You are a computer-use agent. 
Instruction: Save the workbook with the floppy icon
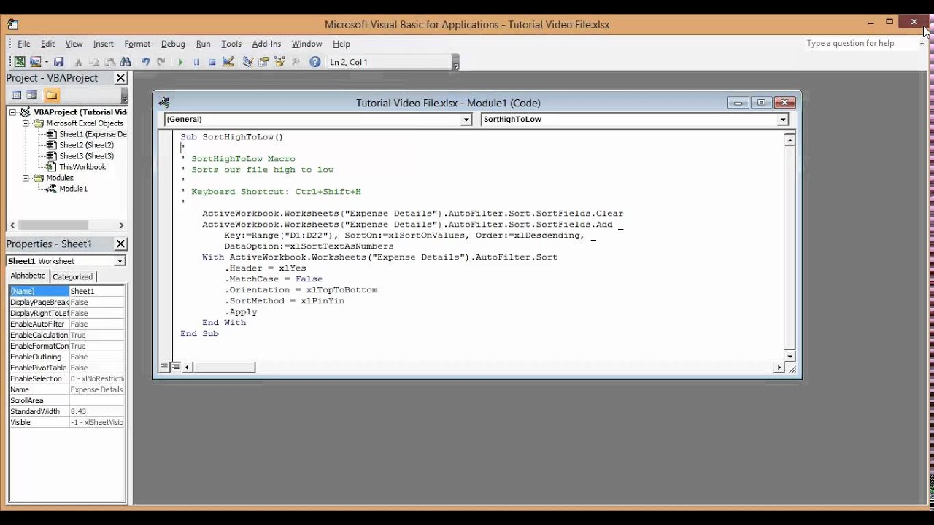pos(59,62)
